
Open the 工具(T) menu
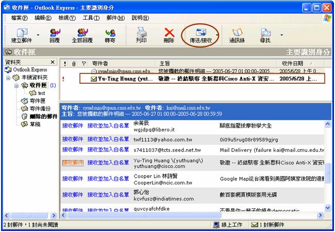[x=91, y=18]
